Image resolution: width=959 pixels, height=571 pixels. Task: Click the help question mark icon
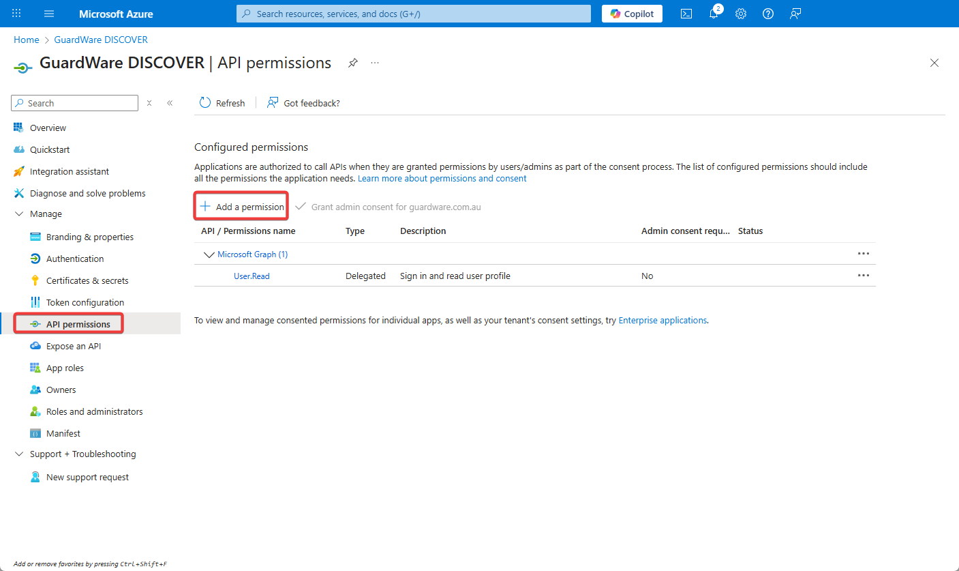pyautogui.click(x=768, y=14)
